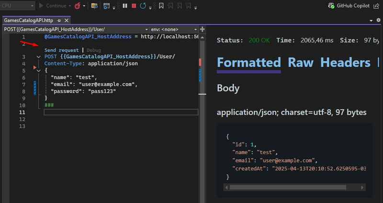Click the file search folder icon
The image size is (383, 203).
point(94,6)
